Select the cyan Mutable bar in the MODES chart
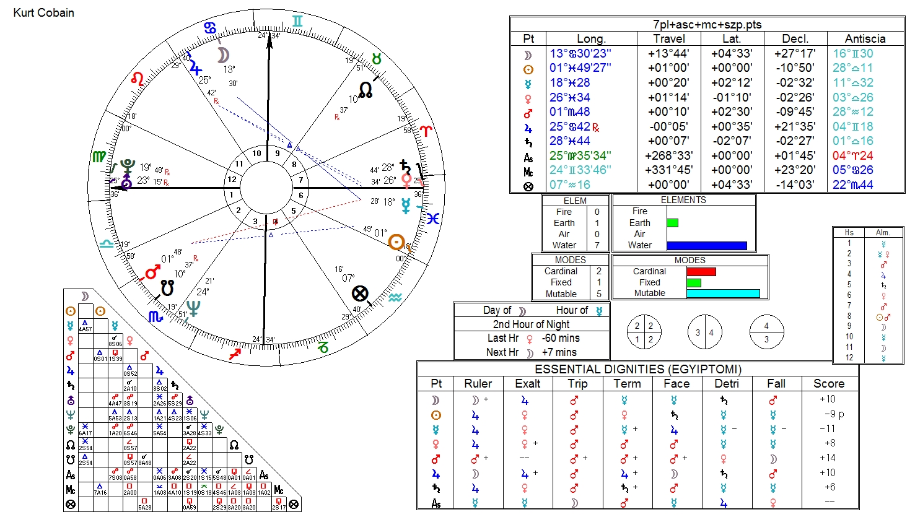915x517 pixels. 724,293
